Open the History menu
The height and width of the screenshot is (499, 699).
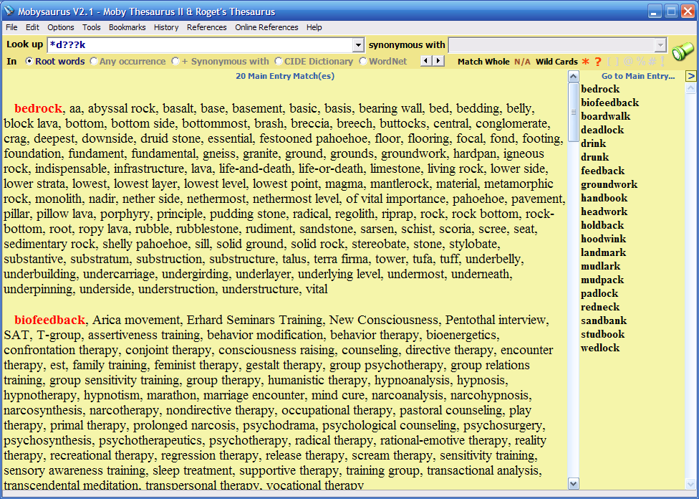(x=166, y=27)
